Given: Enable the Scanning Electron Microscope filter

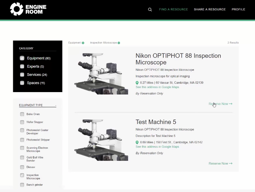Looking at the screenshot, I should coord(22,148).
